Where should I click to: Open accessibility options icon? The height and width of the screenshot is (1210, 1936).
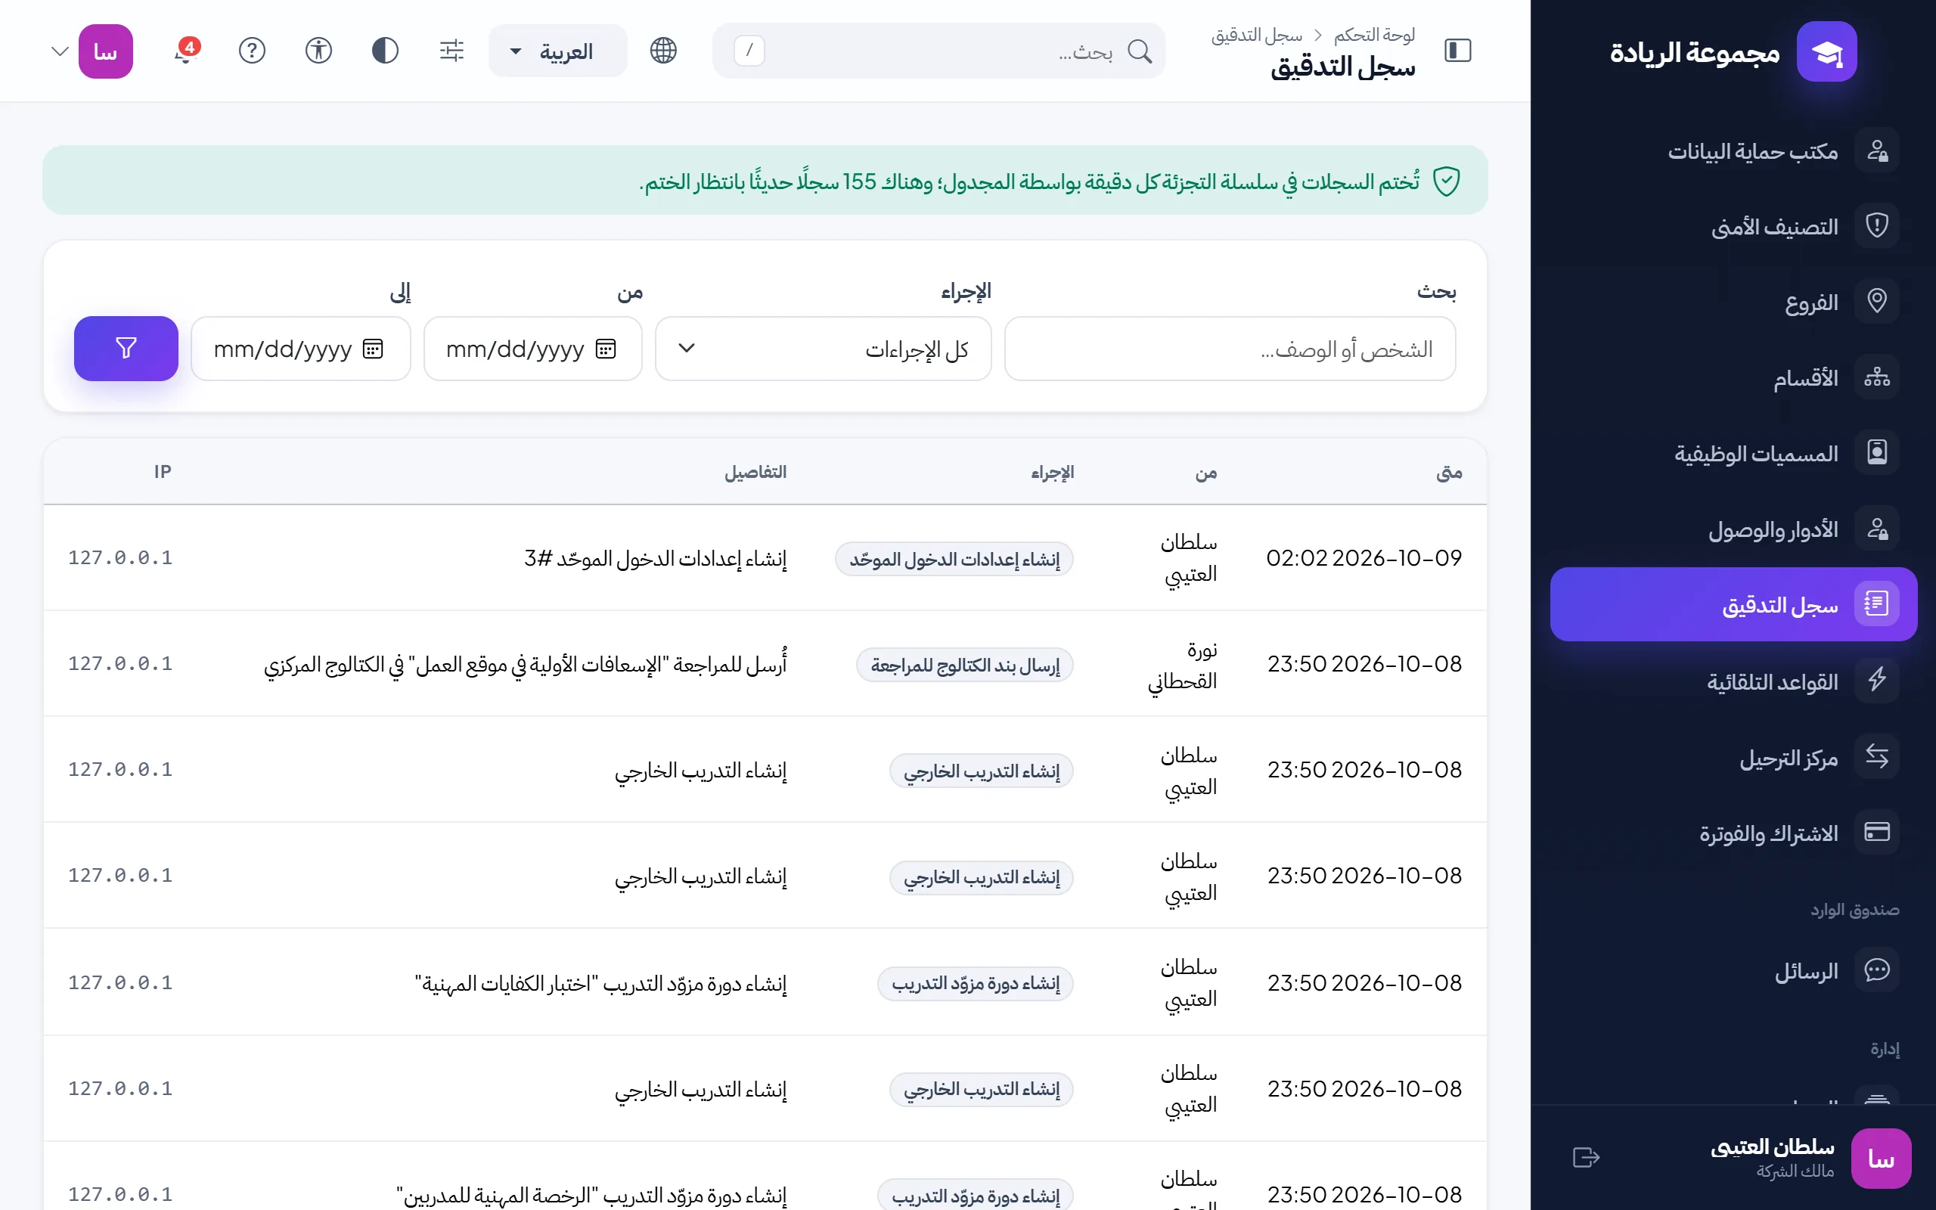pyautogui.click(x=318, y=51)
